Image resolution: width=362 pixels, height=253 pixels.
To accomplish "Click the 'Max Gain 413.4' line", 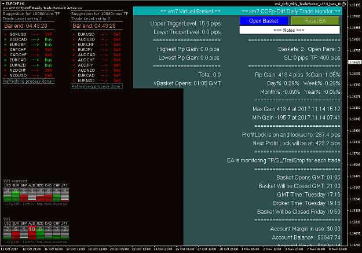I will pyautogui.click(x=297, y=109).
